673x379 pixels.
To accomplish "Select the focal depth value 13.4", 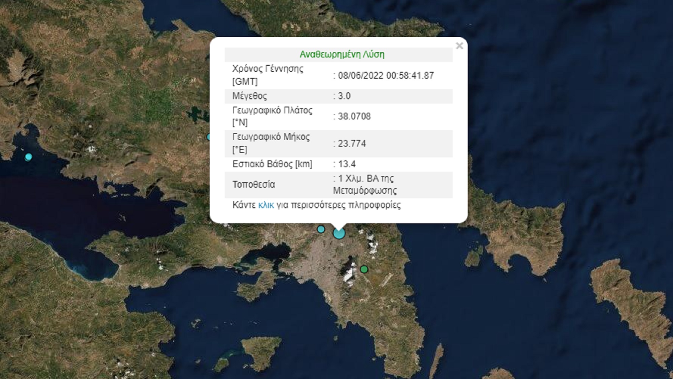I will (347, 164).
